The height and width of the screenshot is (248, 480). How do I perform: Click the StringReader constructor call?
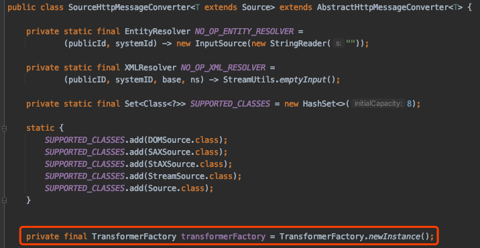tap(298, 44)
